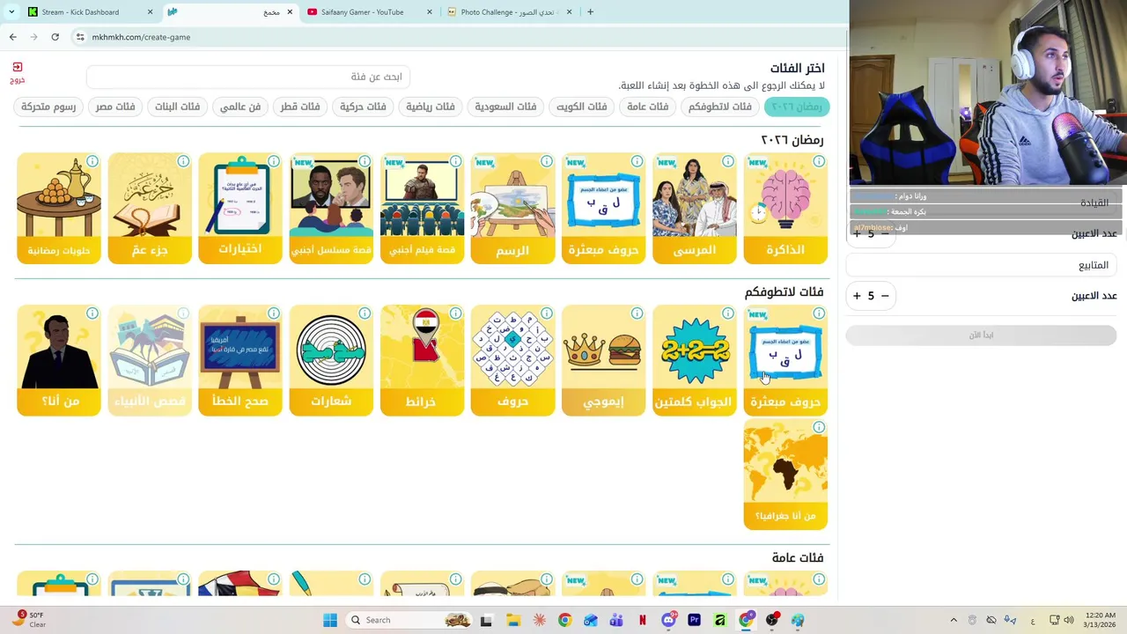The width and height of the screenshot is (1127, 634).
Task: Click the المتابيع team name field
Action: [981, 265]
